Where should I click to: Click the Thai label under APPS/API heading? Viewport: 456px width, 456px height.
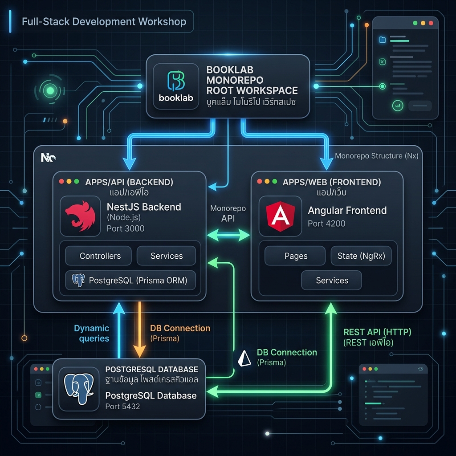pyautogui.click(x=129, y=192)
